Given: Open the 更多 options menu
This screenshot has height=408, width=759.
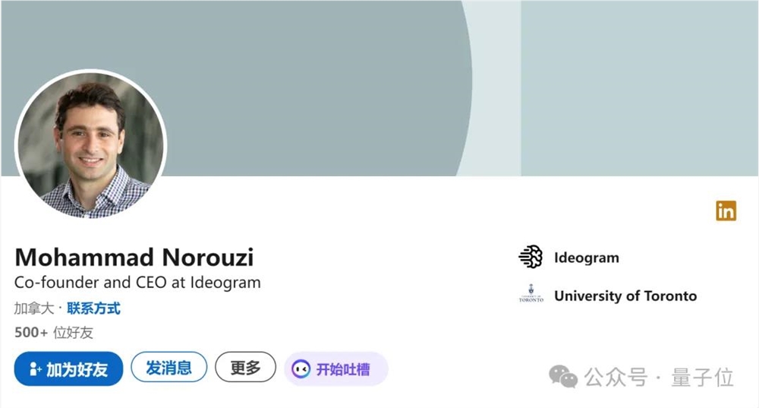Looking at the screenshot, I should (245, 367).
